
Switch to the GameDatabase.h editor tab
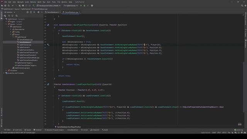[x=53, y=12]
